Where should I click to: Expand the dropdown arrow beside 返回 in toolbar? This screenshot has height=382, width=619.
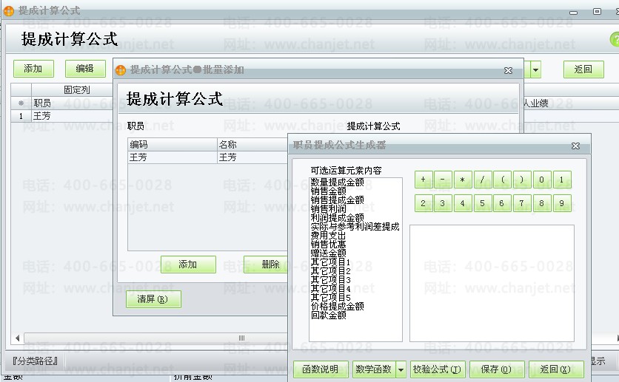tap(535, 69)
